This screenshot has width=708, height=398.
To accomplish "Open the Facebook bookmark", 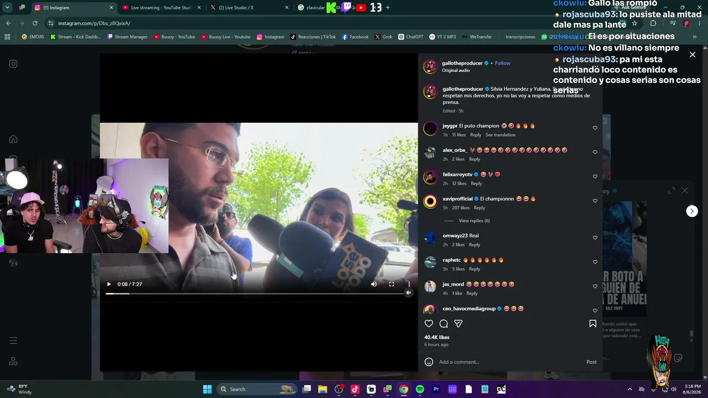I will coord(355,37).
